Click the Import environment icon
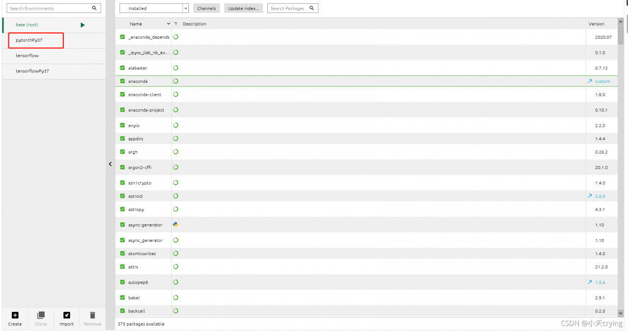This screenshot has width=628, height=331. click(67, 315)
